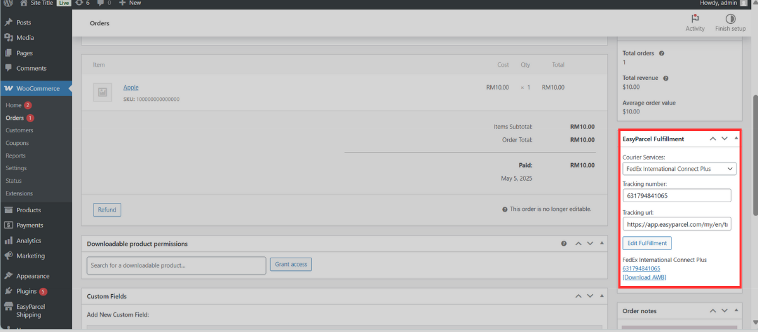Collapse EasyParcel Fulfillment panel
This screenshot has height=332, width=758.
(x=736, y=139)
